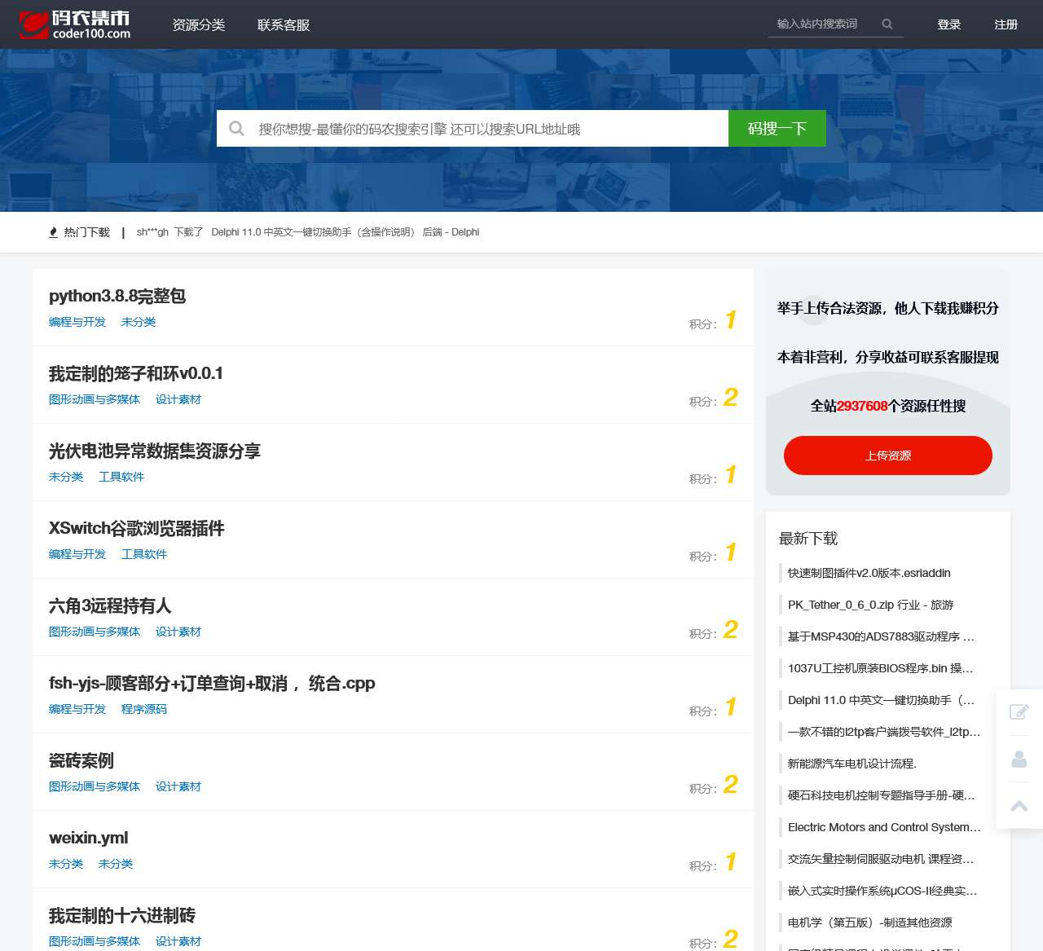Open Delphi 11.0 中英文一键切换助手 in 最新下载
1043x951 pixels.
click(881, 700)
